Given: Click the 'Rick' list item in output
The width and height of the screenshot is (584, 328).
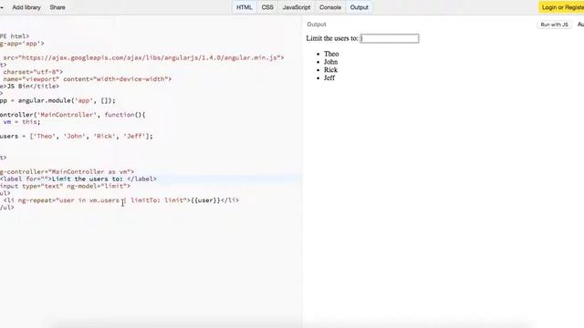Looking at the screenshot, I should tap(330, 70).
